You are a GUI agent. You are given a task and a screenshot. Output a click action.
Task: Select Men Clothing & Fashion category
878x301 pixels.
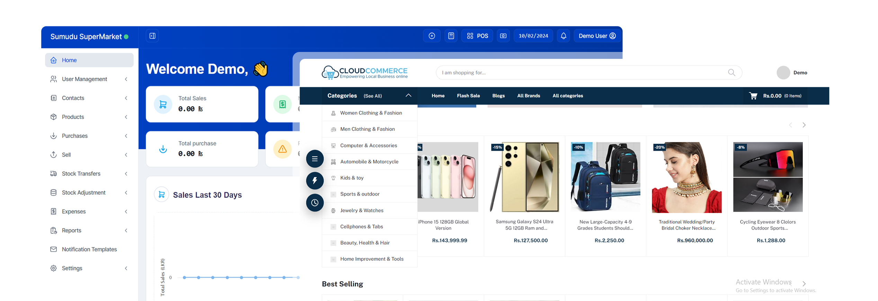(369, 129)
